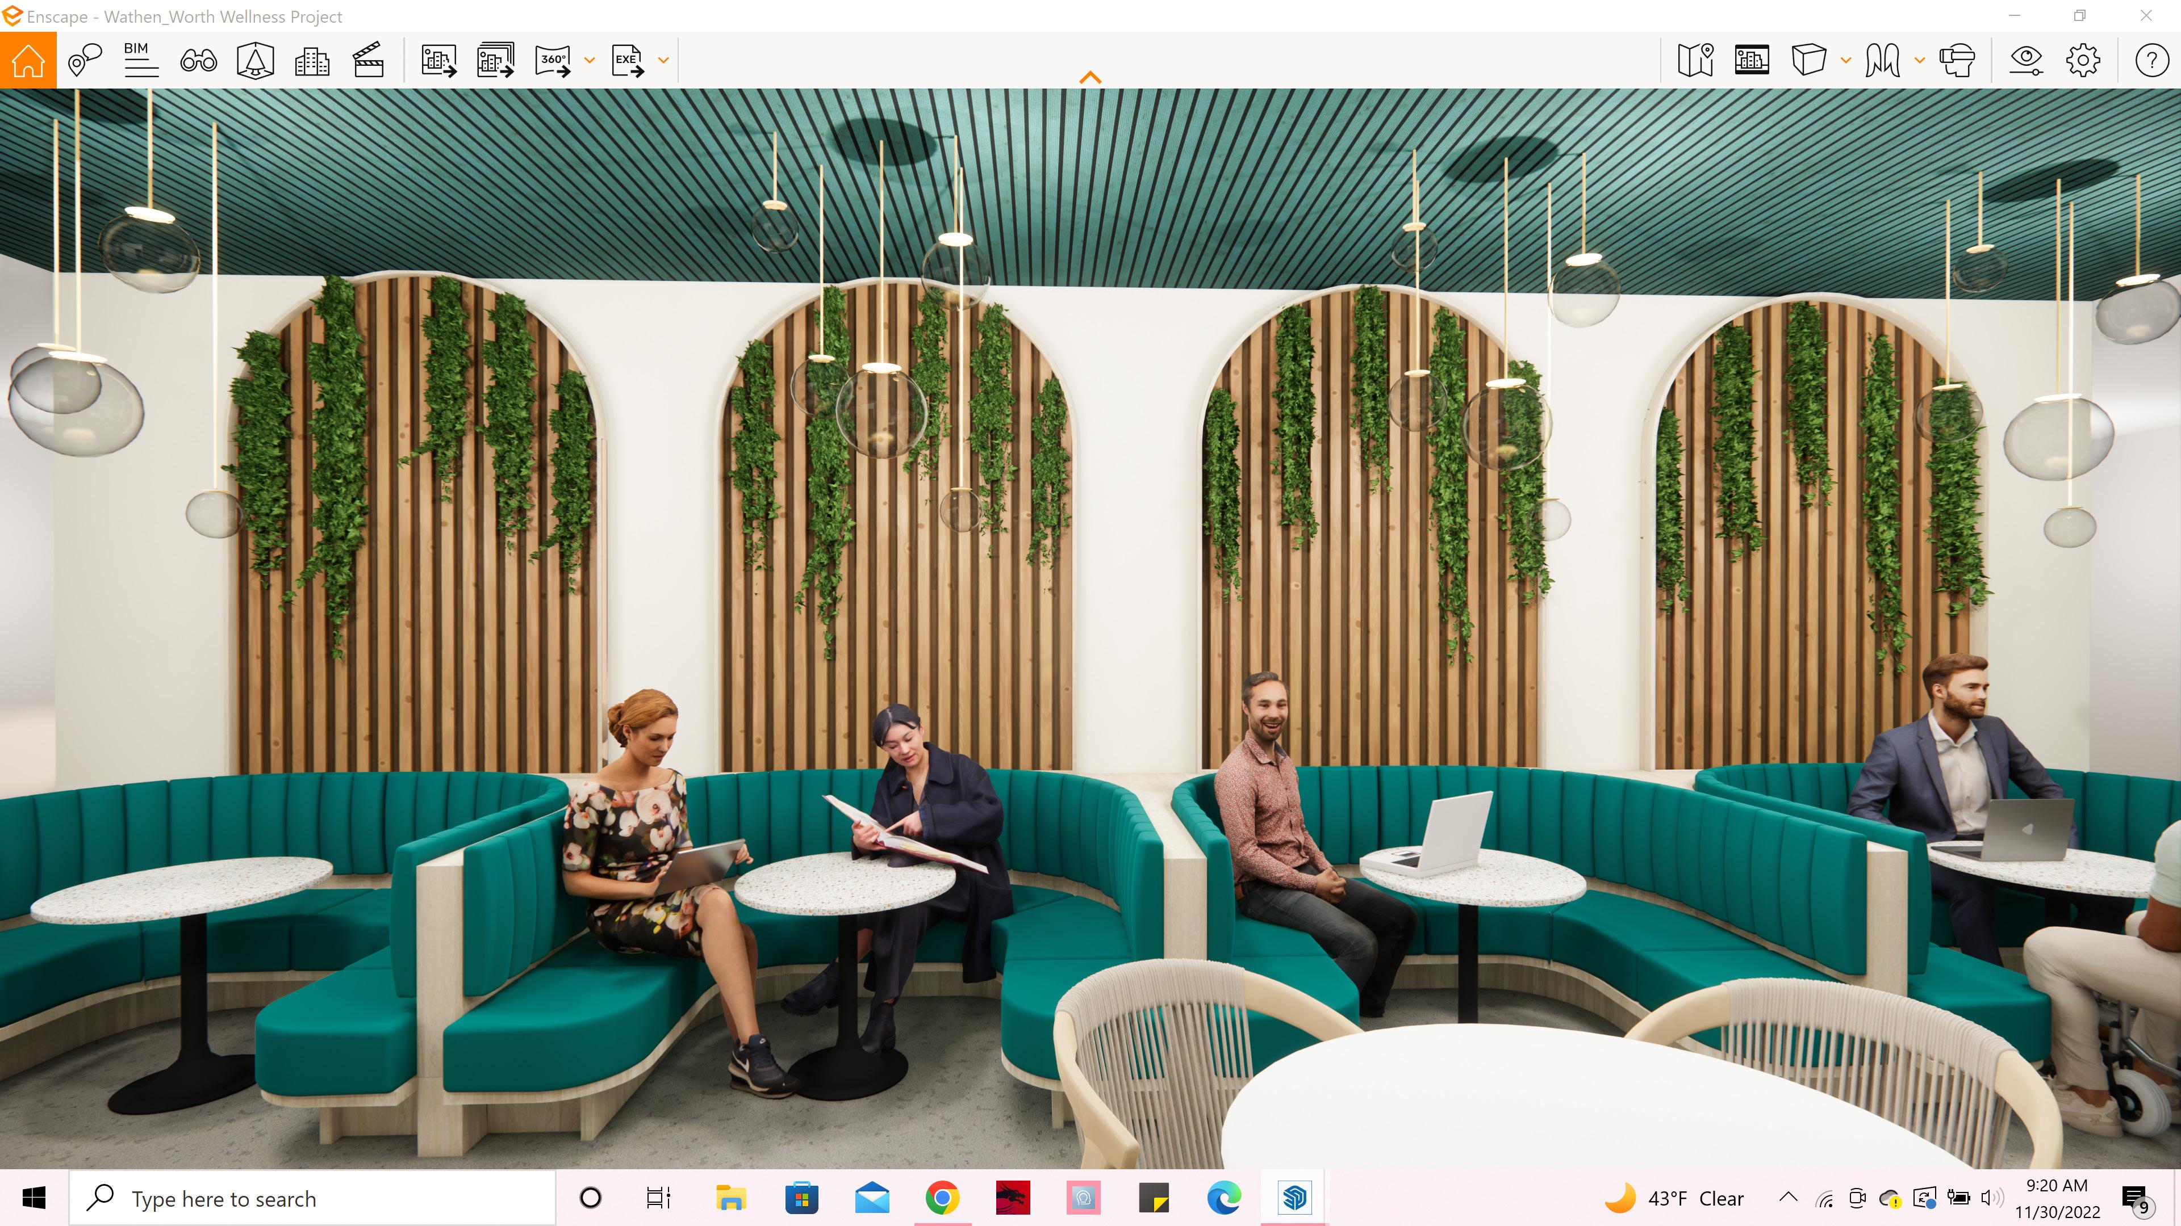Expand the 360° panorama export options
This screenshot has height=1226, width=2181.
pos(590,60)
